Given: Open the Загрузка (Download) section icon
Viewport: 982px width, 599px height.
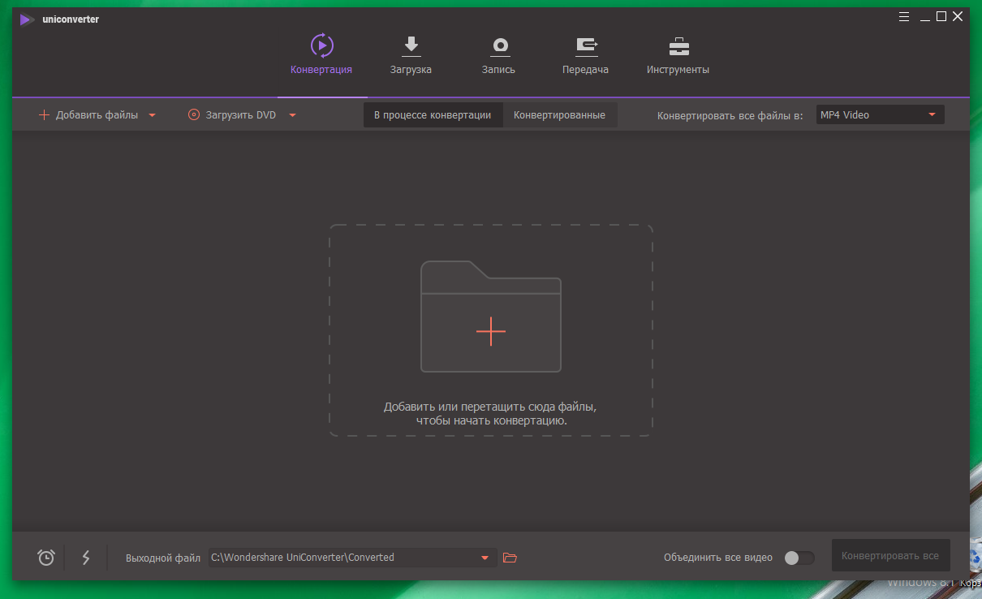Looking at the screenshot, I should coord(411,46).
